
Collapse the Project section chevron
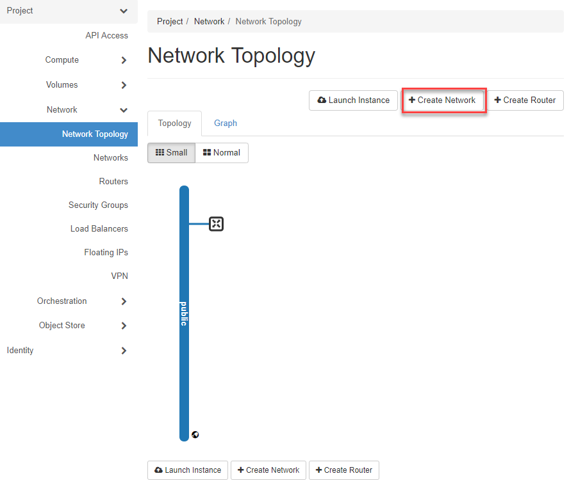pos(124,11)
